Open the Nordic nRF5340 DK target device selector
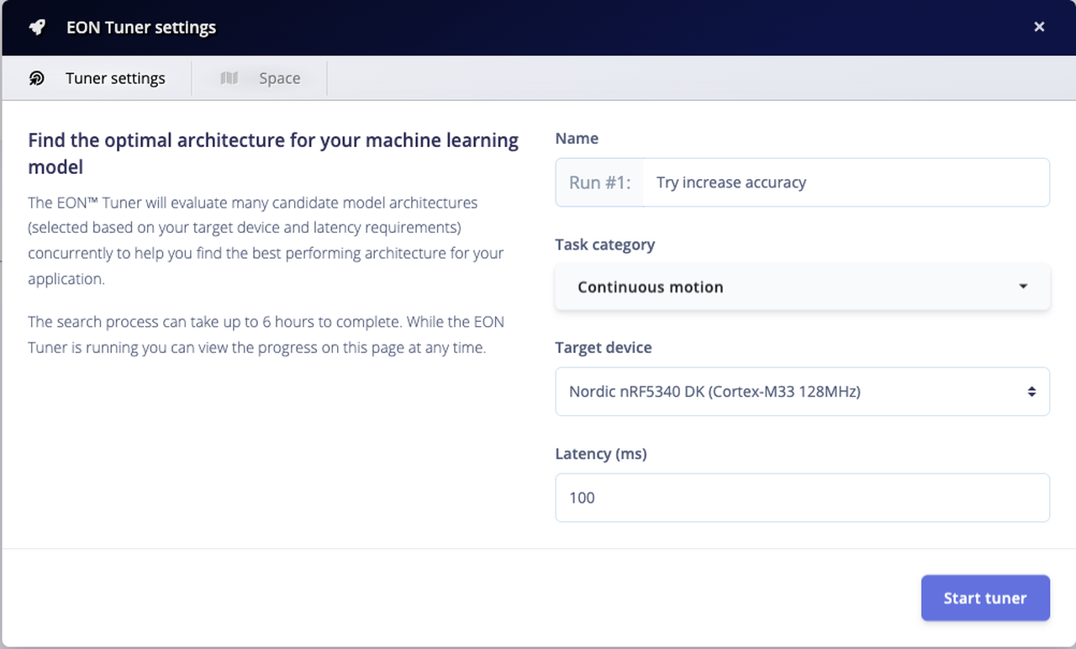The width and height of the screenshot is (1076, 649). tap(802, 391)
